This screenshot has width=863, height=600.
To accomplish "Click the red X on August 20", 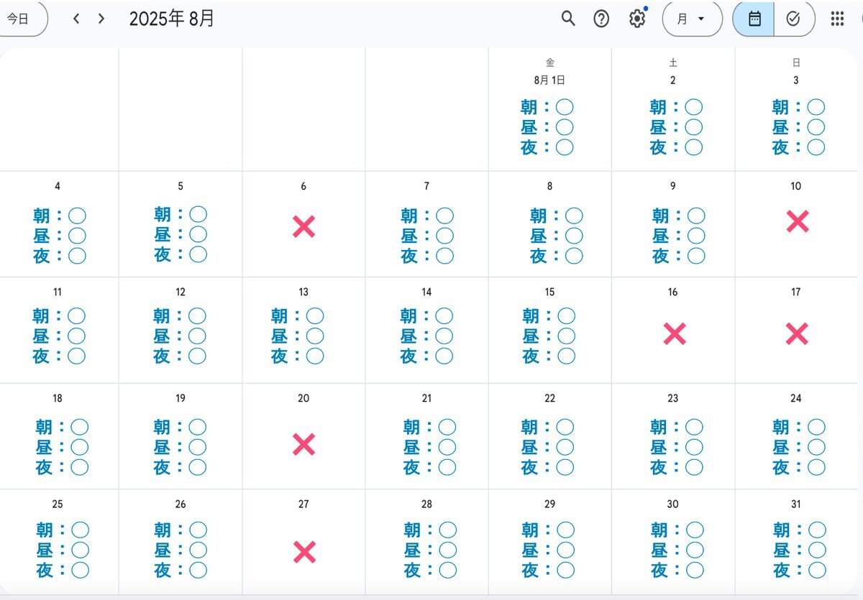I will [x=303, y=445].
